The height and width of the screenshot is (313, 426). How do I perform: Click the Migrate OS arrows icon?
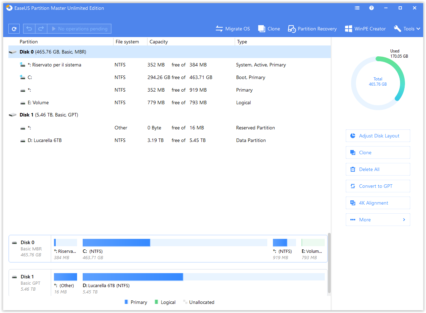(219, 29)
